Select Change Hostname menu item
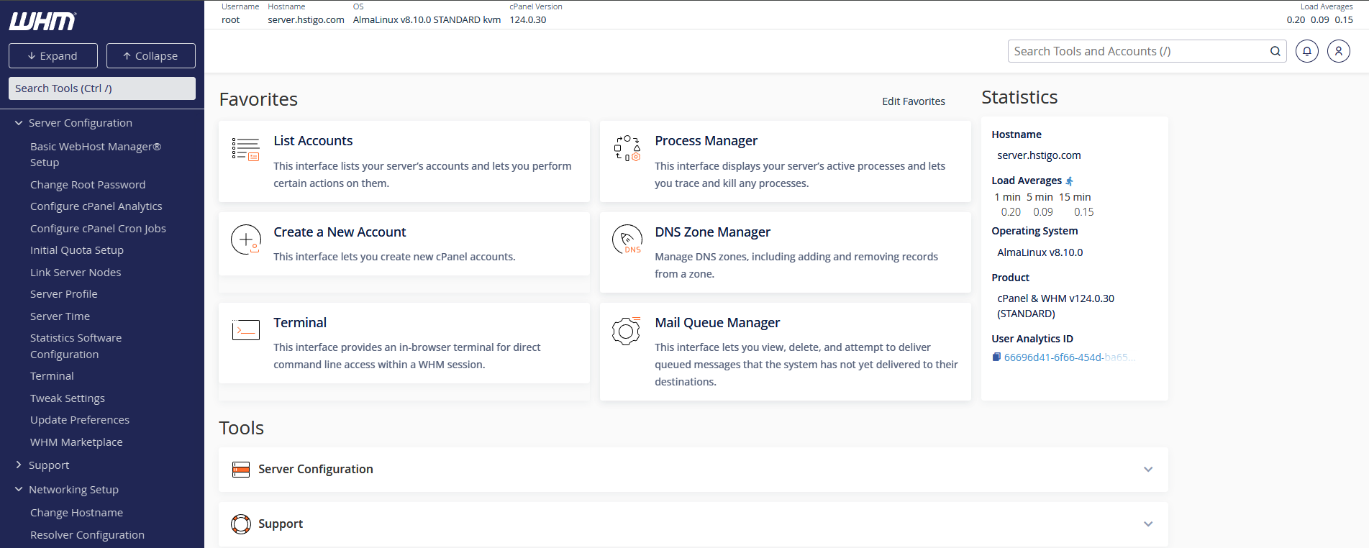 [x=76, y=513]
